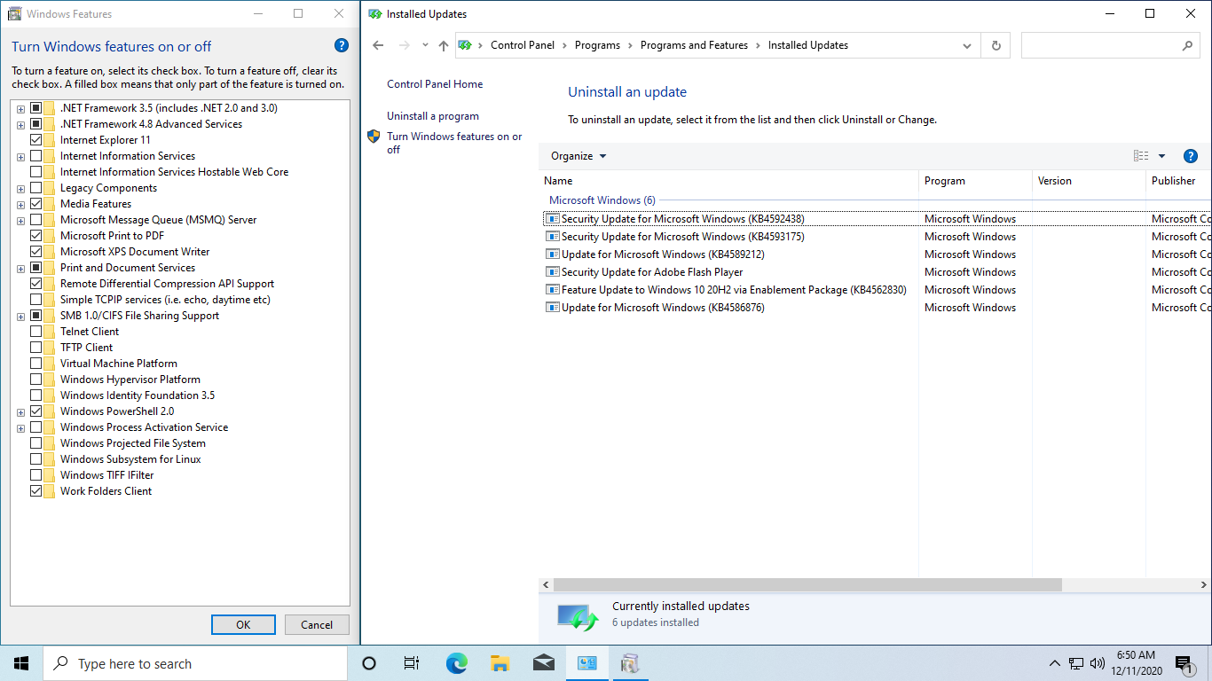Expand Legacy Components node
Image resolution: width=1212 pixels, height=681 pixels.
pyautogui.click(x=20, y=188)
